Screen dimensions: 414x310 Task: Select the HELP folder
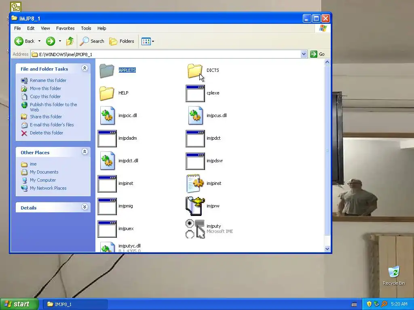[114, 93]
